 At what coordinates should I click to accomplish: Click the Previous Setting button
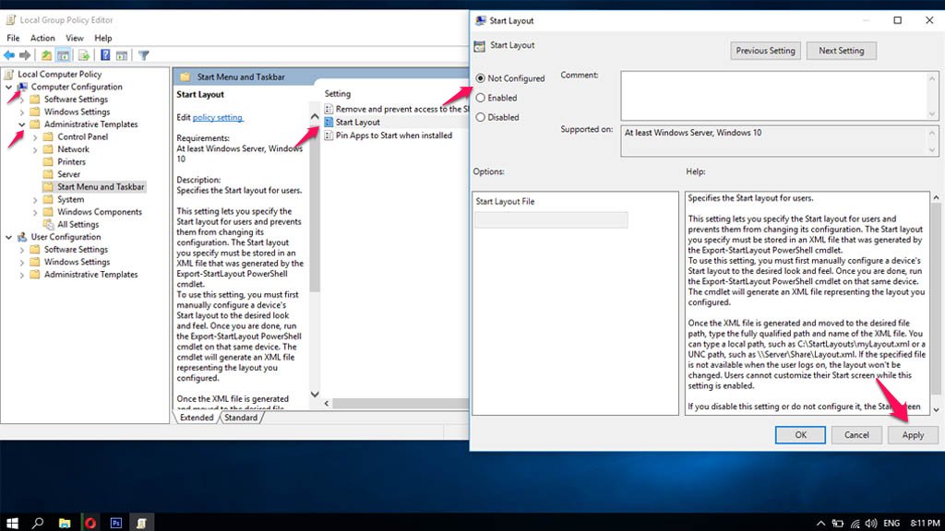(x=765, y=51)
